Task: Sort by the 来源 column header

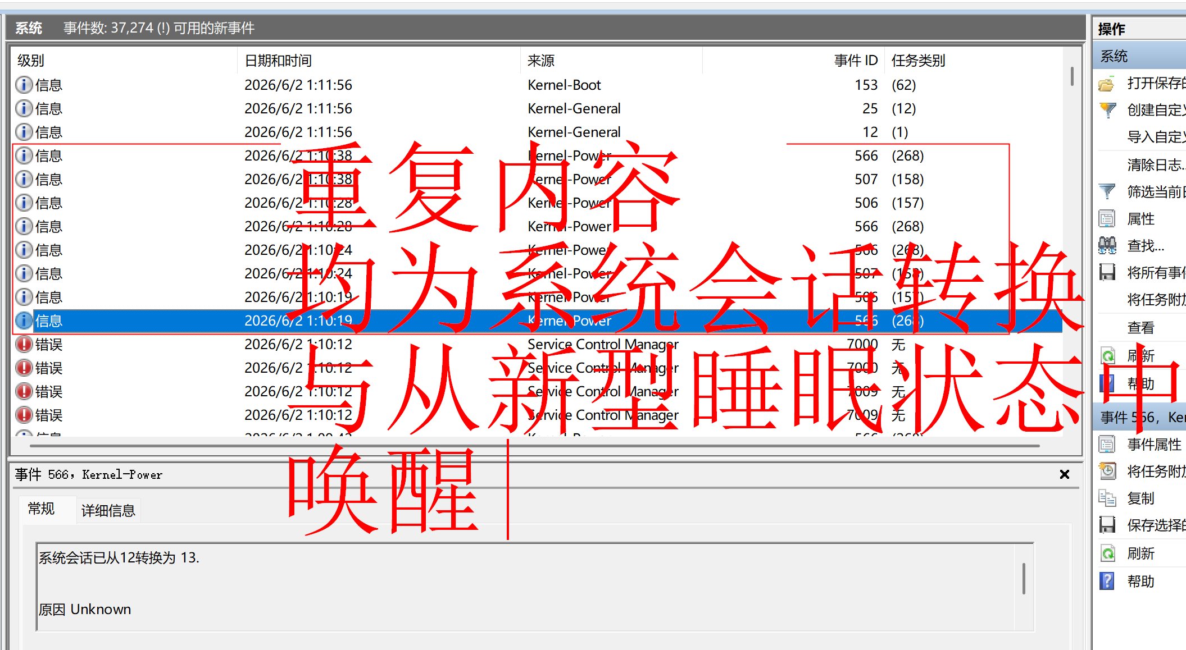Action: click(611, 61)
